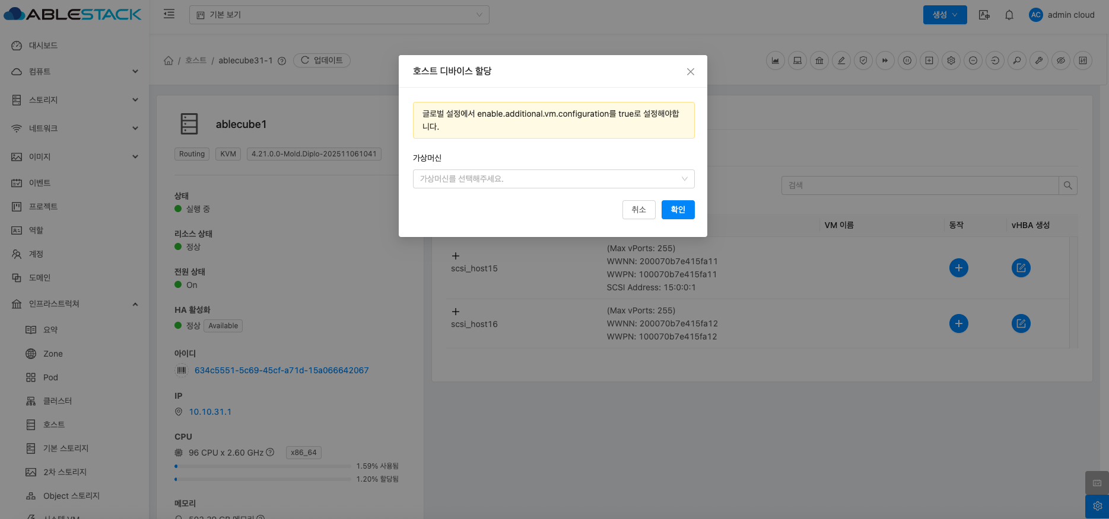Click the blue plus button for scsi_host16

point(958,323)
